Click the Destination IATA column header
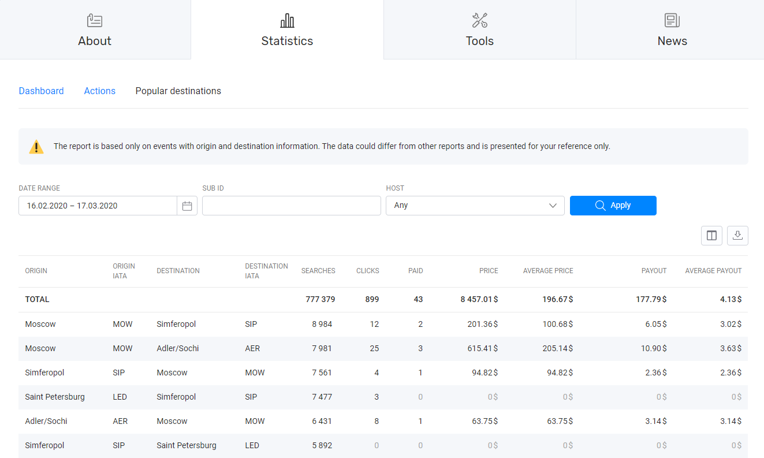Screen dimensions: 764x458 coord(266,271)
